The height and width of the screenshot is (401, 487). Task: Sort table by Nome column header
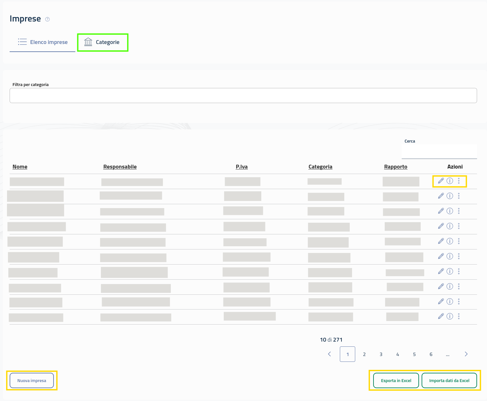[x=20, y=167]
